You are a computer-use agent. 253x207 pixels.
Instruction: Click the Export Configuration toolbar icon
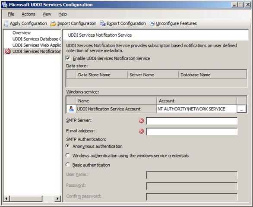(x=103, y=24)
